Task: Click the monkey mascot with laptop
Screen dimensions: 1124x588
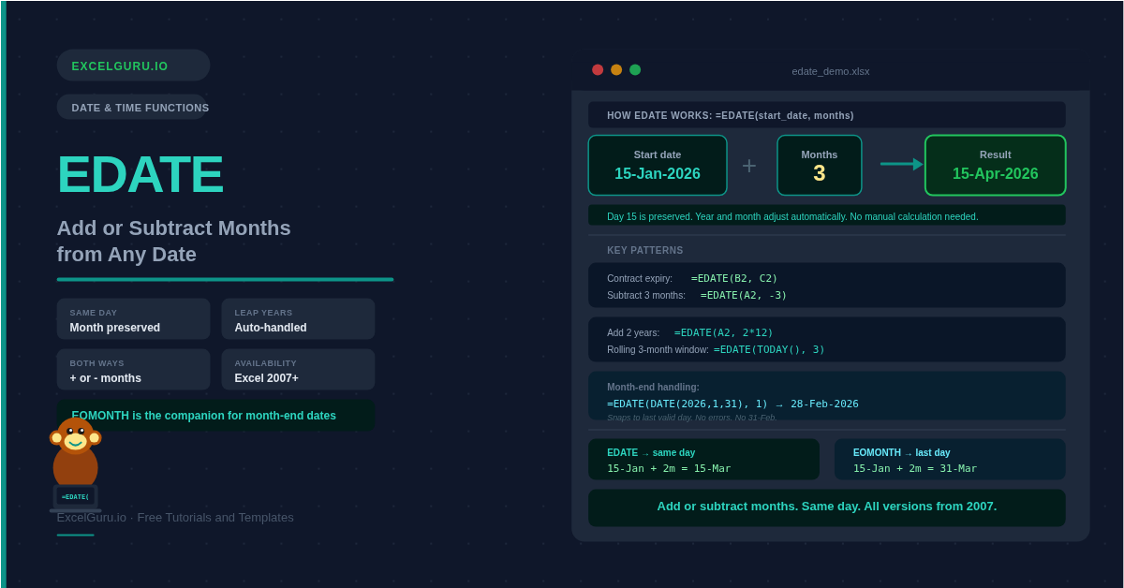Action: (x=75, y=463)
